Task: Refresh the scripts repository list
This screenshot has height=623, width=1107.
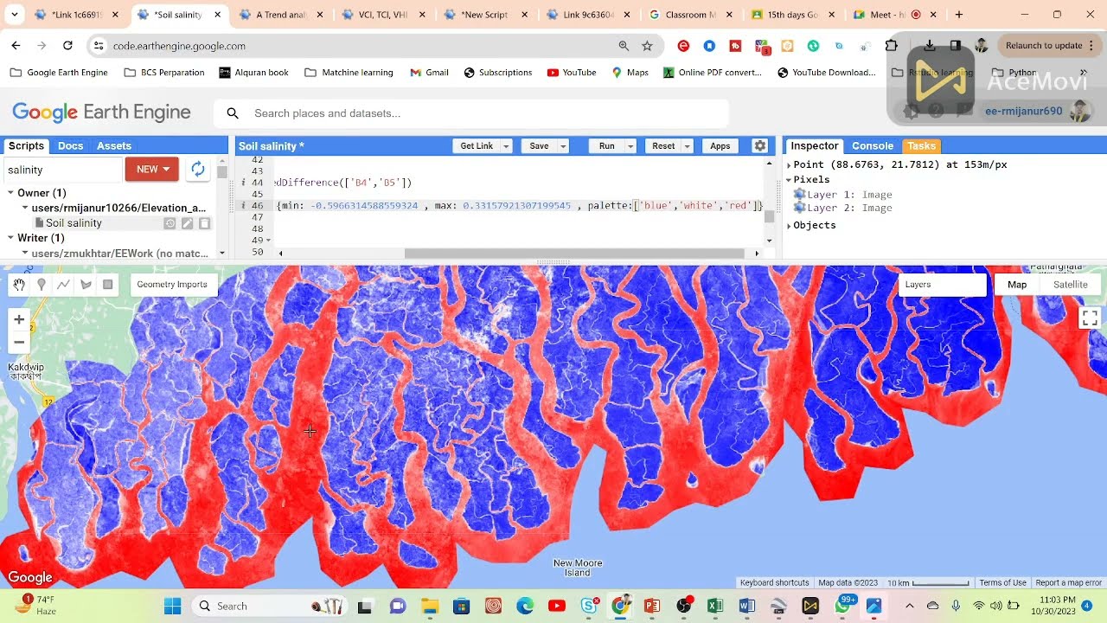Action: coord(198,169)
